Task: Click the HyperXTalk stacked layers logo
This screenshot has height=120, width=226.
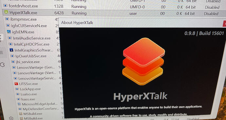Action: tap(143, 61)
